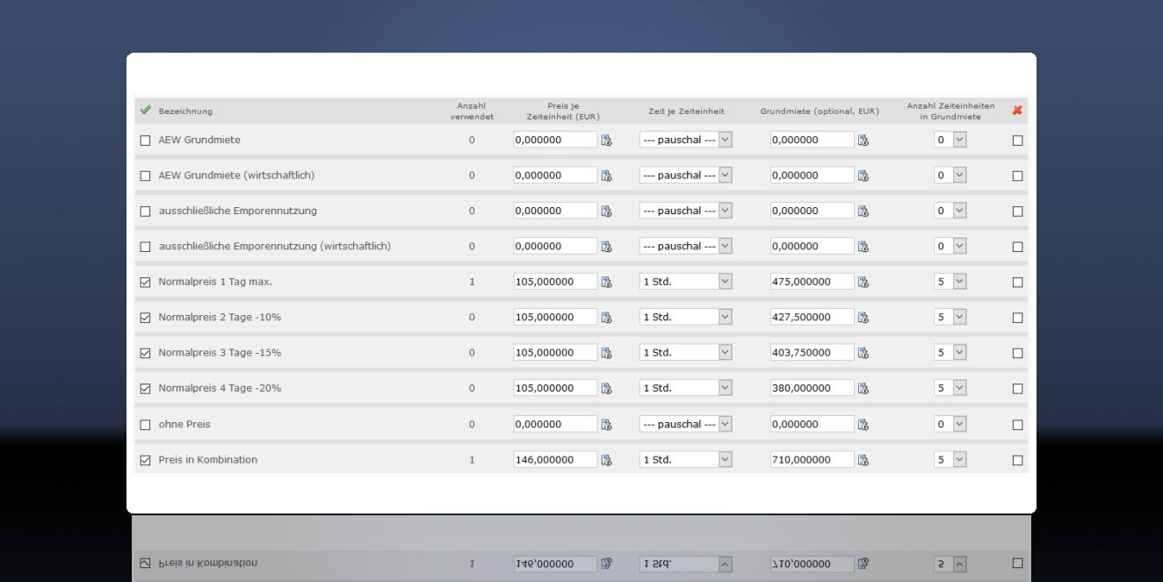
Task: Click the Zeit je Zeiteinheit column header
Action: (686, 111)
